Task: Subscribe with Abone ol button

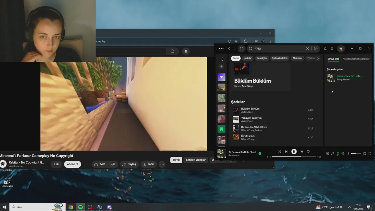Action: point(73,164)
